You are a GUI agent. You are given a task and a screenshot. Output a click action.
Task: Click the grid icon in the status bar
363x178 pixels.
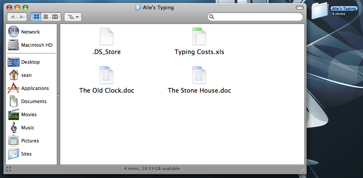8,169
